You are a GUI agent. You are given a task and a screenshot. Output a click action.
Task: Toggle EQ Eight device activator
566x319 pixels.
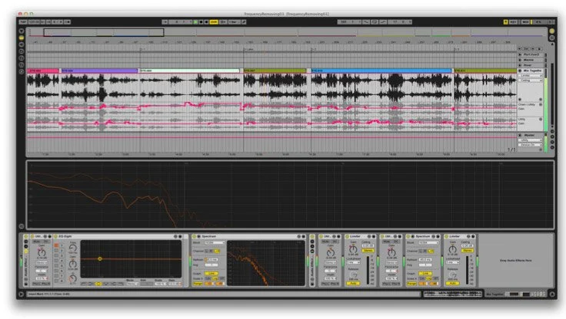55,236
